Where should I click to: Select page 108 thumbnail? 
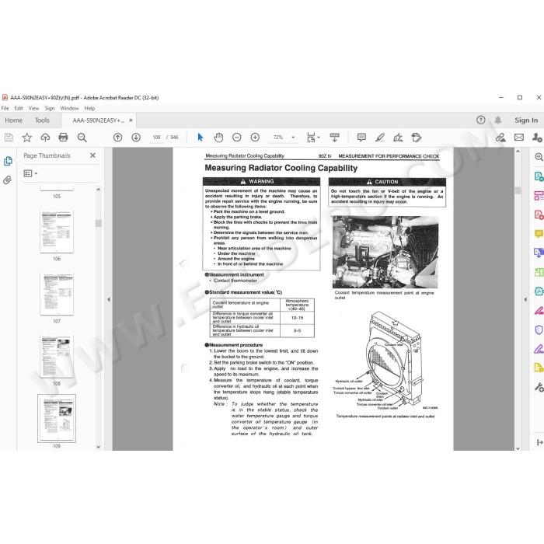coord(57,357)
